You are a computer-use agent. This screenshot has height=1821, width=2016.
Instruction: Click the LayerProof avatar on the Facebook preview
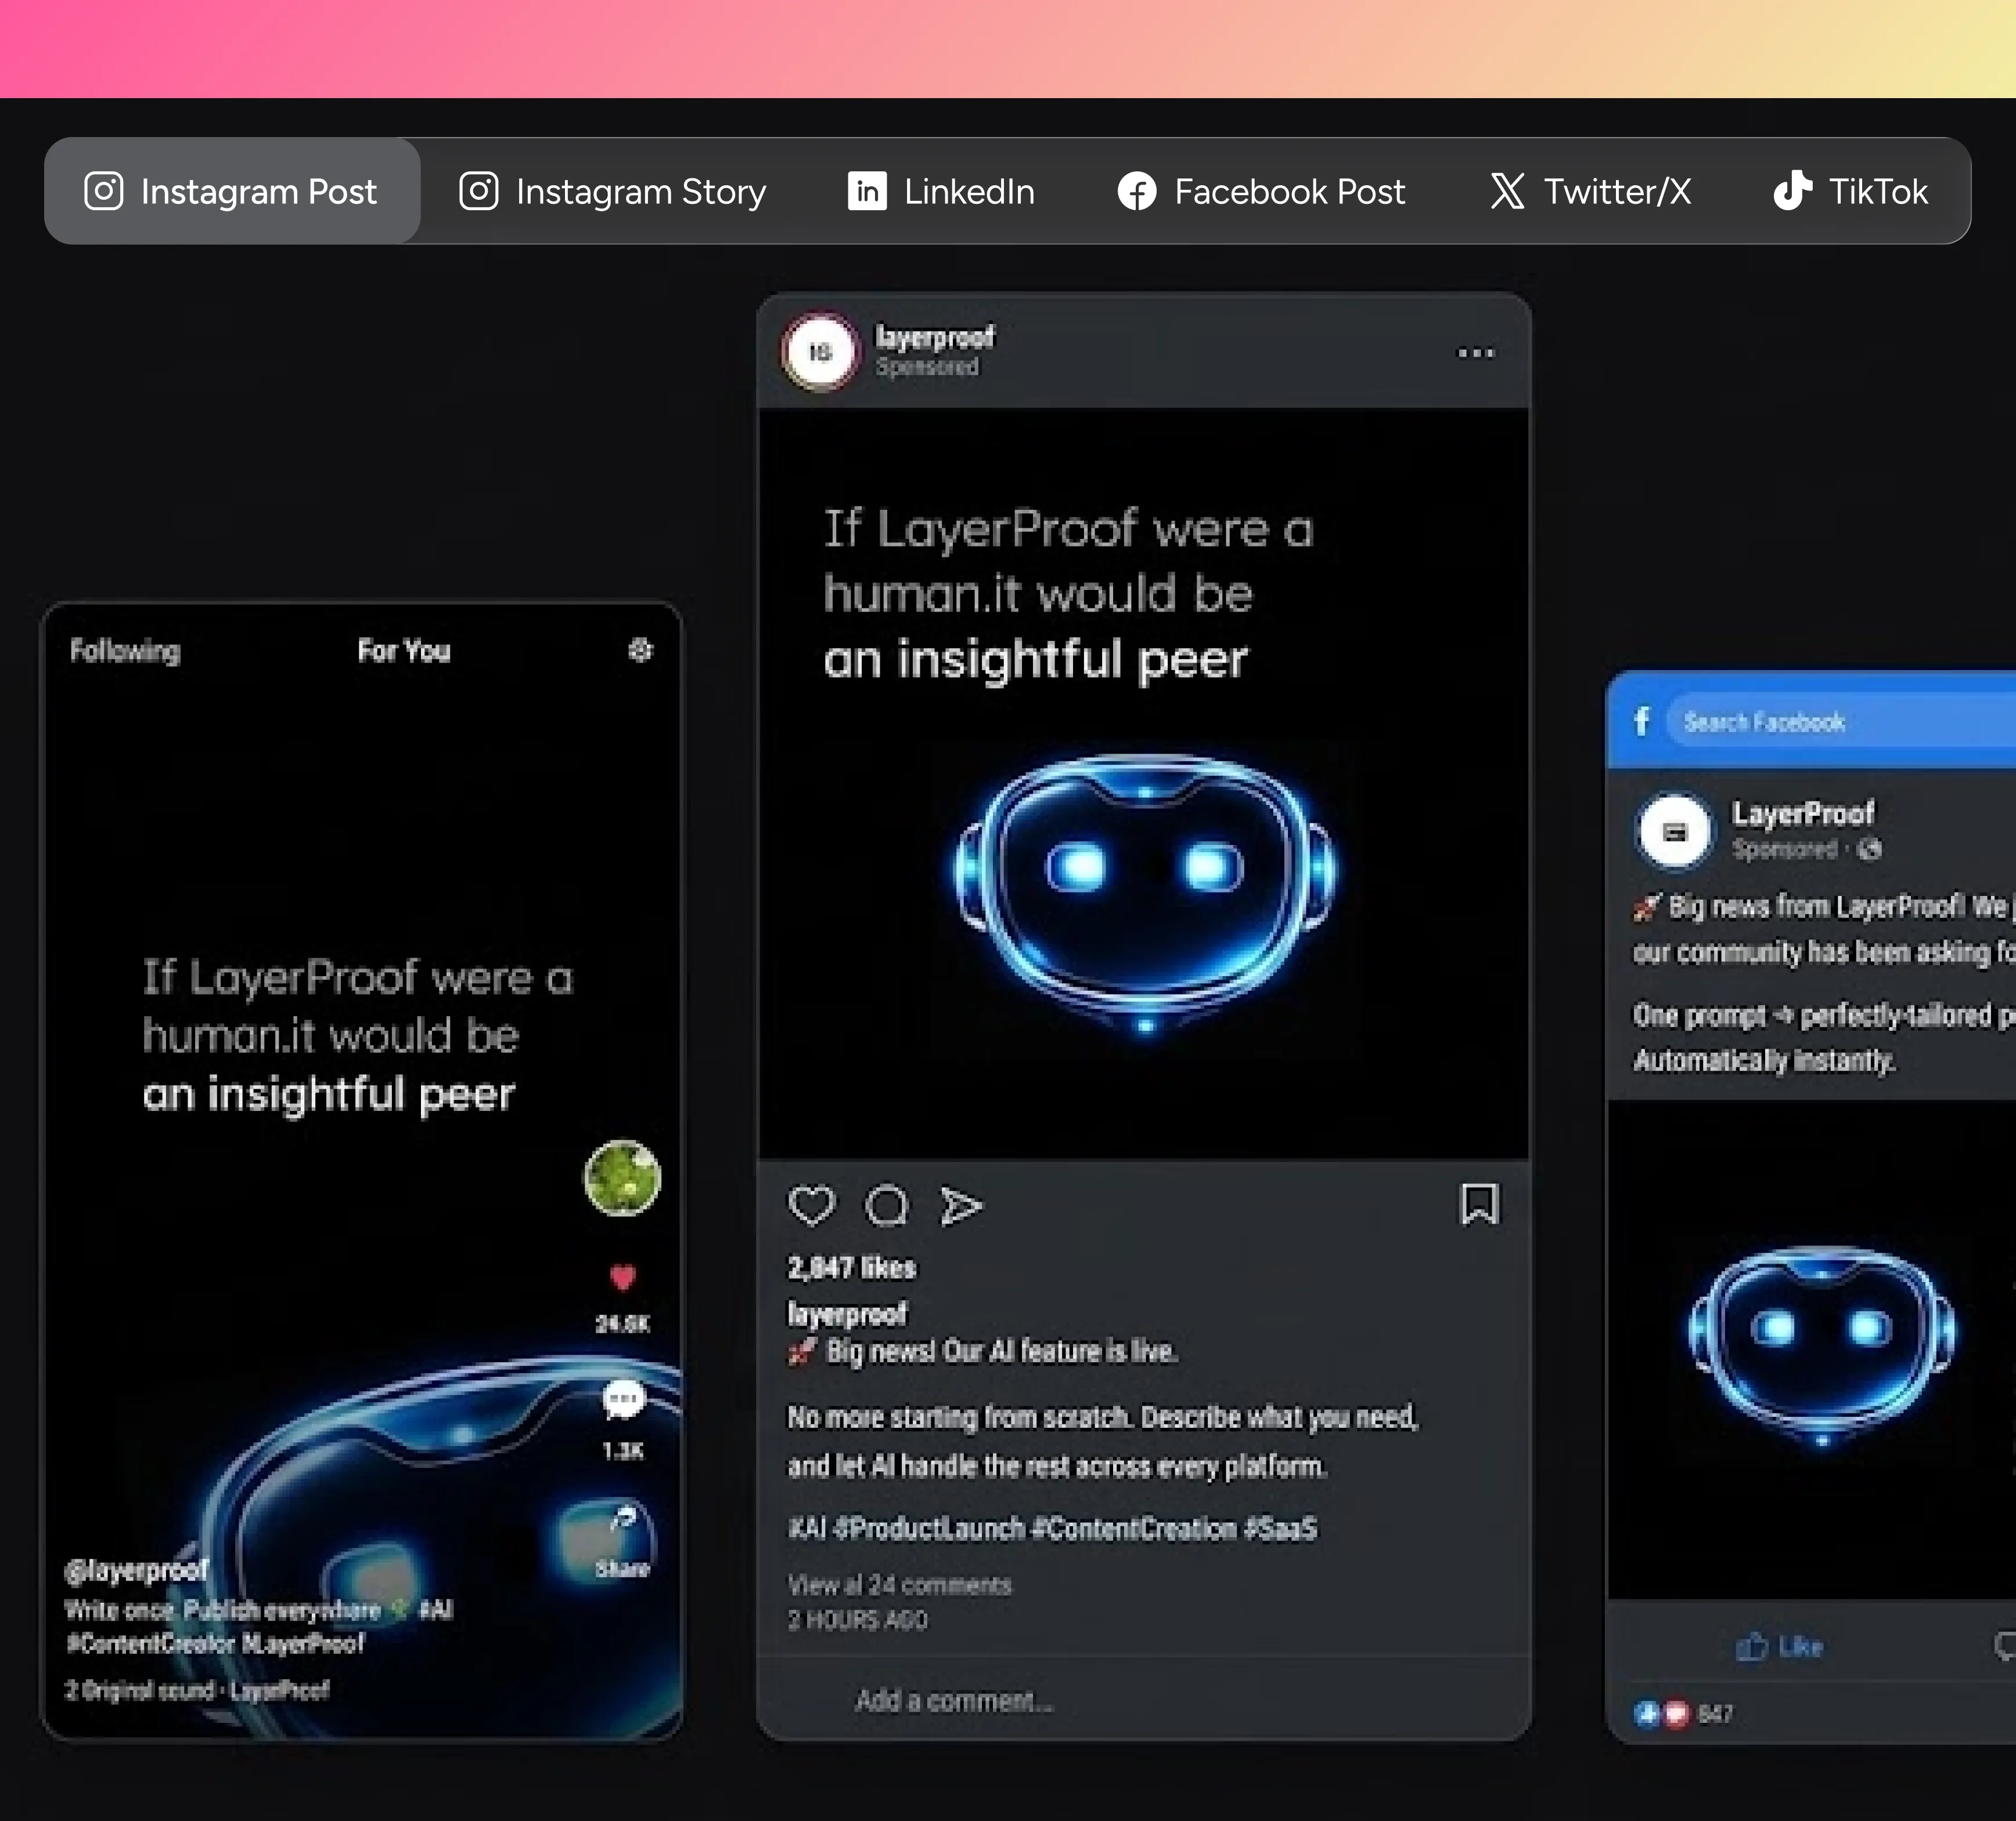pyautogui.click(x=1674, y=831)
